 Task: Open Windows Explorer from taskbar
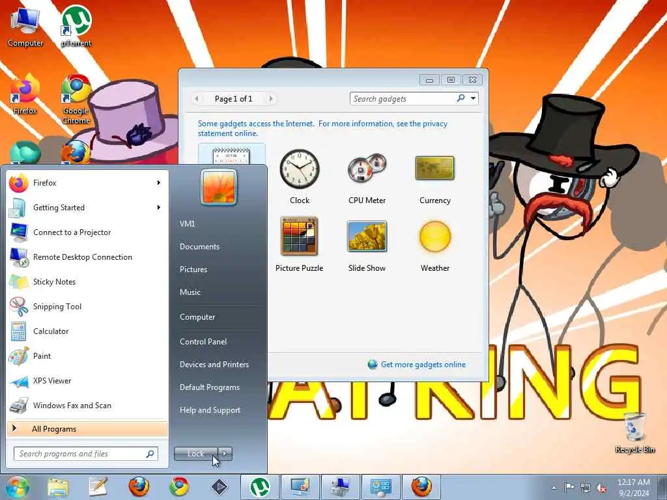pos(58,487)
